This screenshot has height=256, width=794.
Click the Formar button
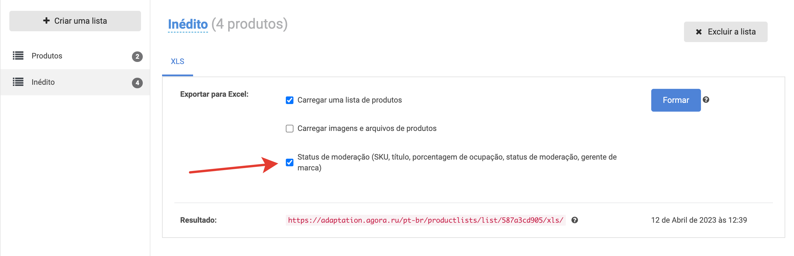coord(676,100)
